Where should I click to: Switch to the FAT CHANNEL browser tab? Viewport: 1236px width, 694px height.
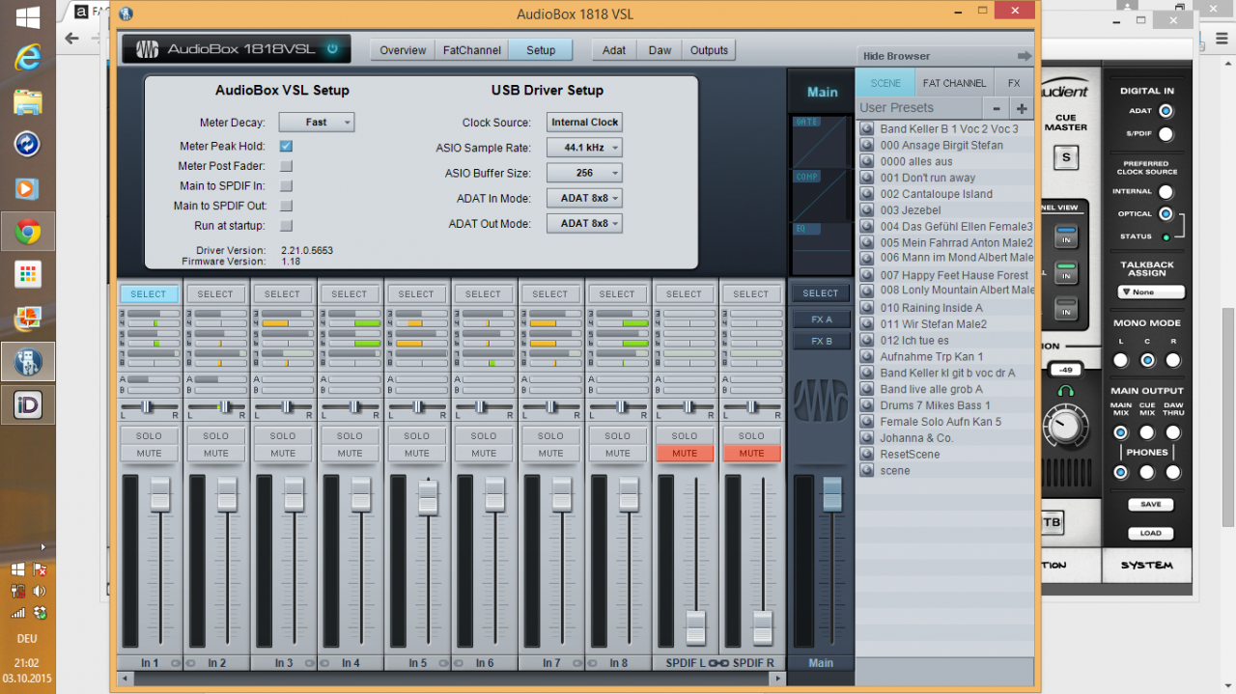coord(954,83)
